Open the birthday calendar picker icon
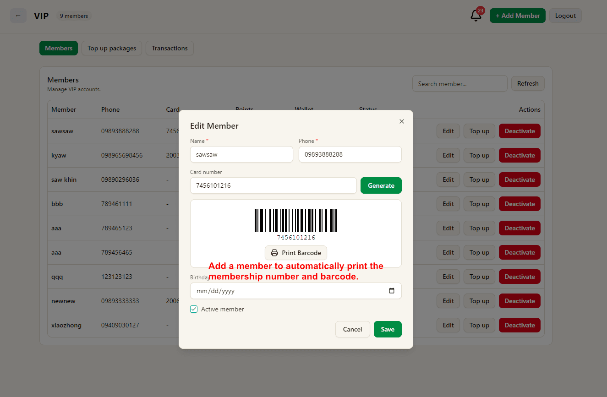This screenshot has width=607, height=397. coord(392,291)
